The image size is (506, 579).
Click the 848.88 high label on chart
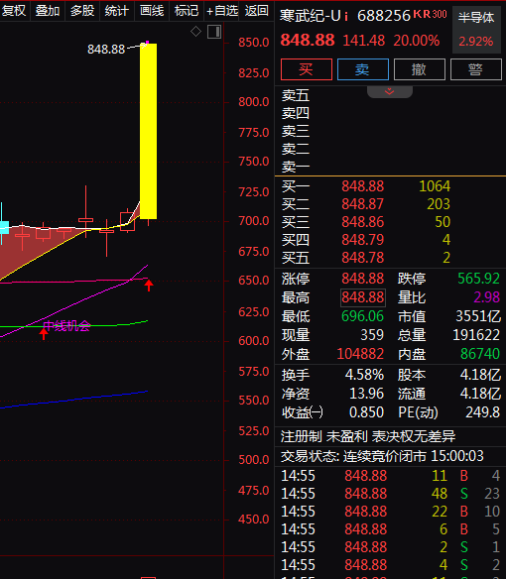106,50
